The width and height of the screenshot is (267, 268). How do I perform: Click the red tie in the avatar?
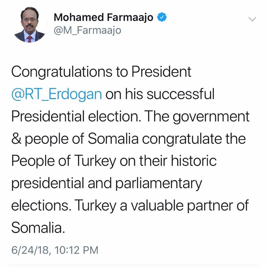(30, 38)
